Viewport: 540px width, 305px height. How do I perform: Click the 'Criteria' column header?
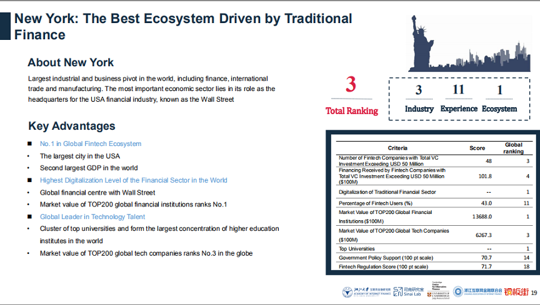click(x=397, y=148)
